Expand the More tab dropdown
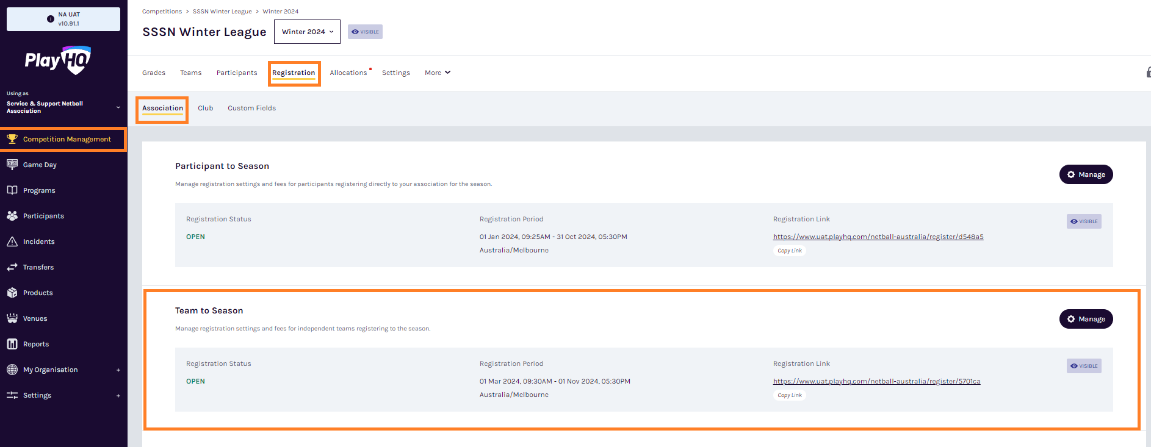 (x=438, y=73)
